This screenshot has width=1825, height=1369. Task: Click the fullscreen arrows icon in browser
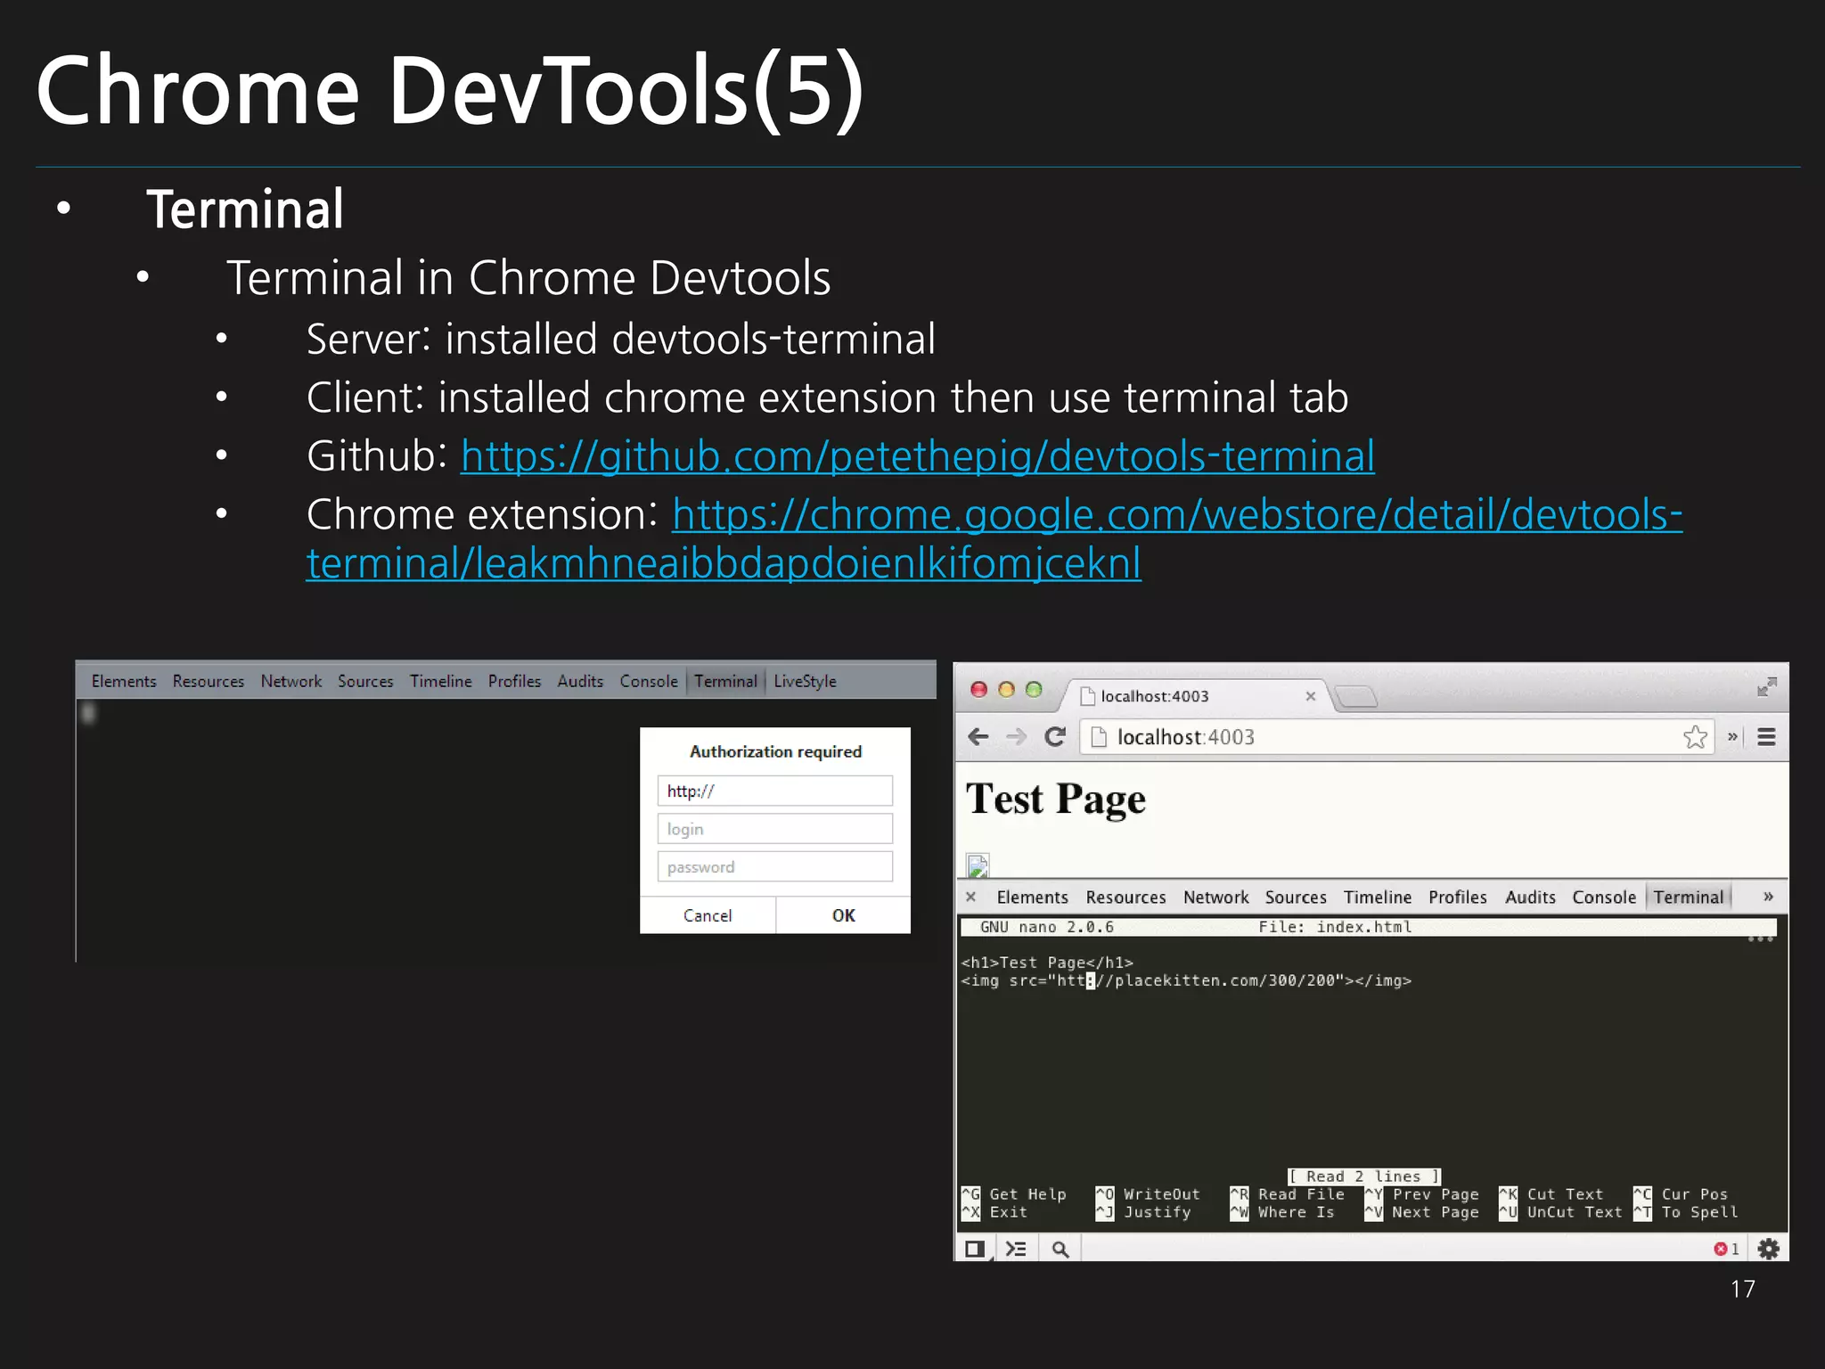(1766, 687)
